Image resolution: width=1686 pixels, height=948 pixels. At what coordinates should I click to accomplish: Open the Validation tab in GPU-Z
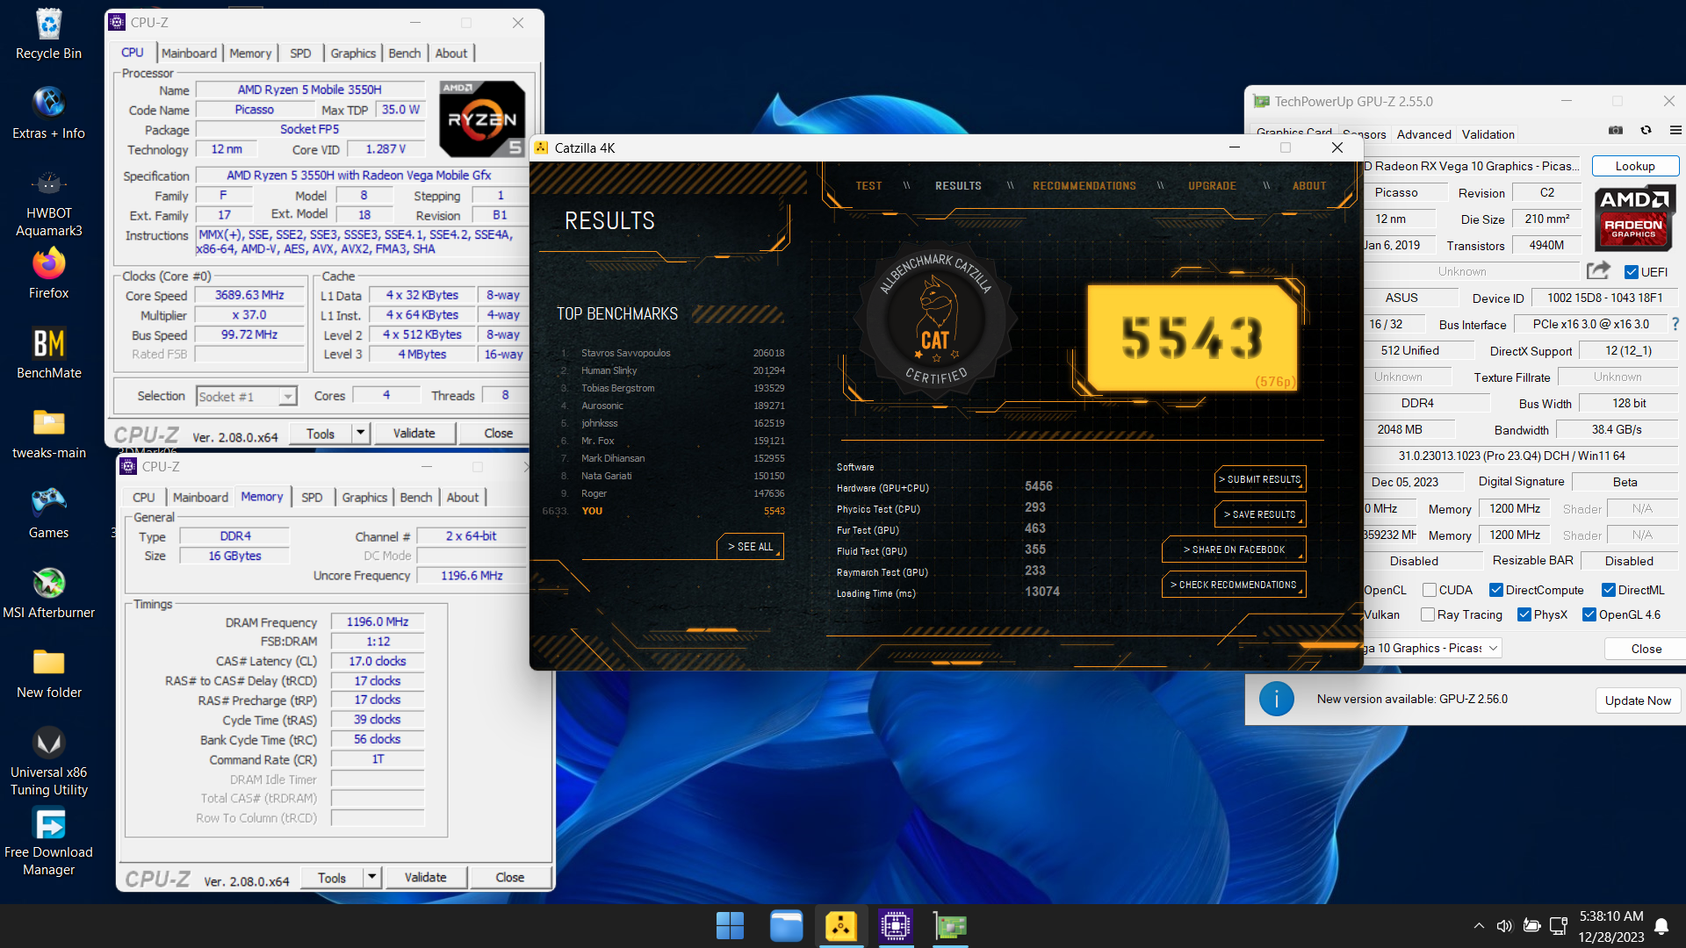(x=1488, y=134)
